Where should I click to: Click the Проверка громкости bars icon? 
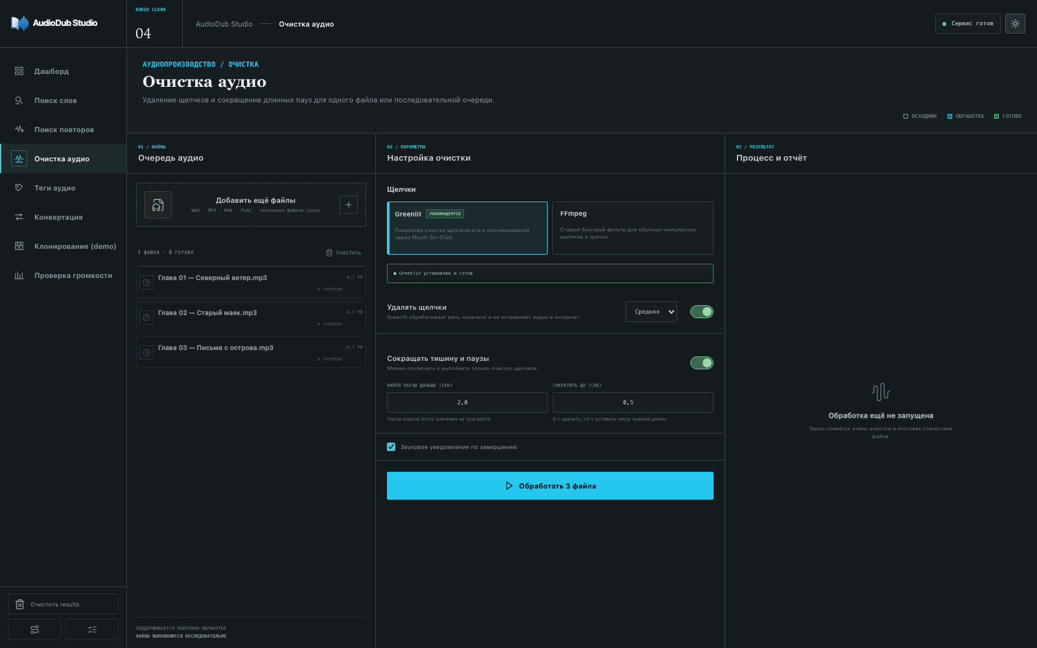coord(19,275)
